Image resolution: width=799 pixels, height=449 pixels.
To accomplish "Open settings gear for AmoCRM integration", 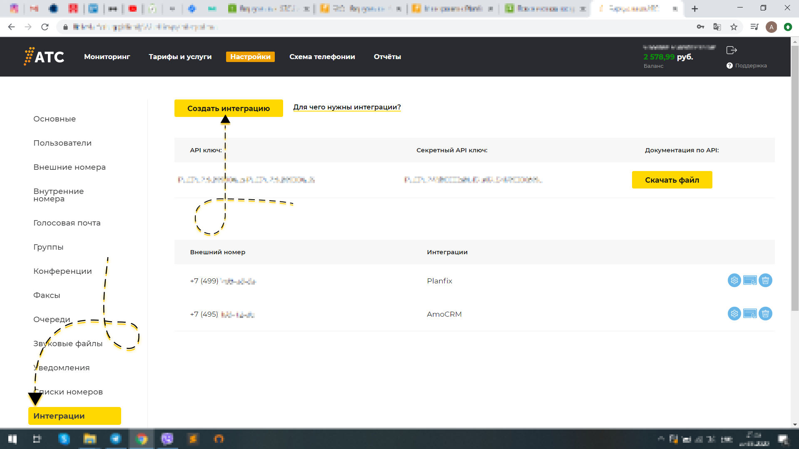I will 734,314.
